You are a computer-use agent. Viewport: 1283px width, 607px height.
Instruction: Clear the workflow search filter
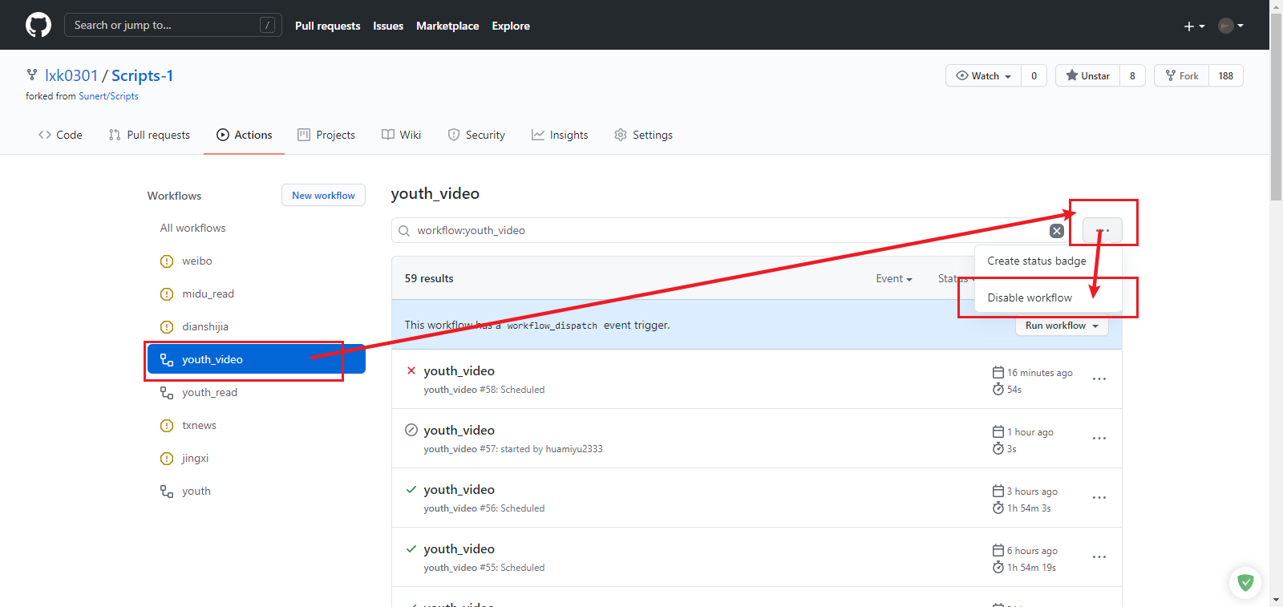[1057, 231]
